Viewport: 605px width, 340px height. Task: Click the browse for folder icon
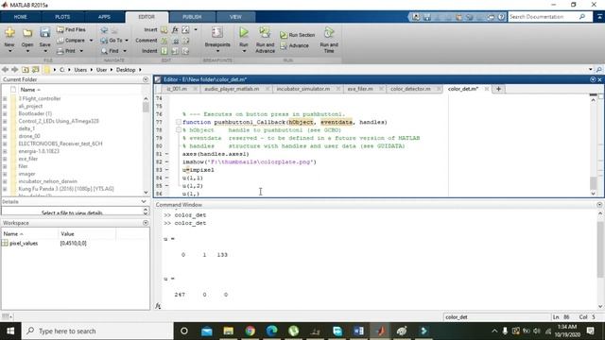36,70
